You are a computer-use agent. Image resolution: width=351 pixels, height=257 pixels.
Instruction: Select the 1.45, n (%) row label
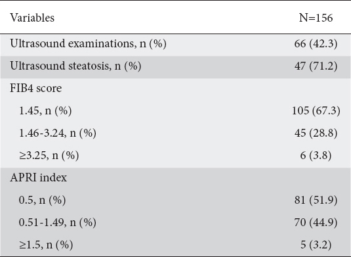pyautogui.click(x=45, y=110)
